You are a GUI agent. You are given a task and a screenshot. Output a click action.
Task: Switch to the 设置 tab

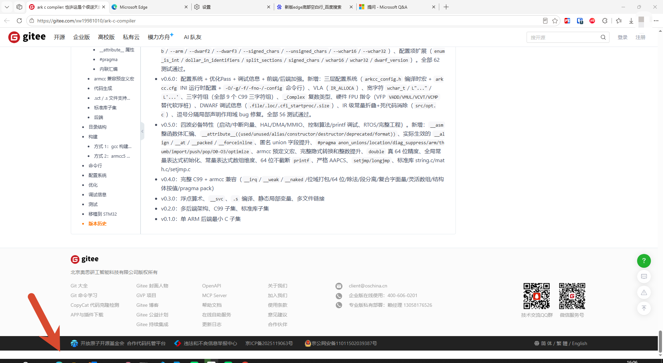[232, 7]
